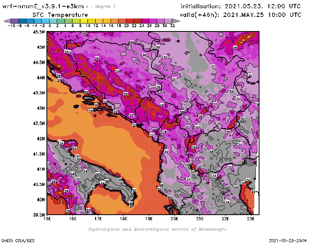This screenshot has width=315, height=243.
Task: Click the legend swatch between 28 and 30
Action: (x=161, y=21)
